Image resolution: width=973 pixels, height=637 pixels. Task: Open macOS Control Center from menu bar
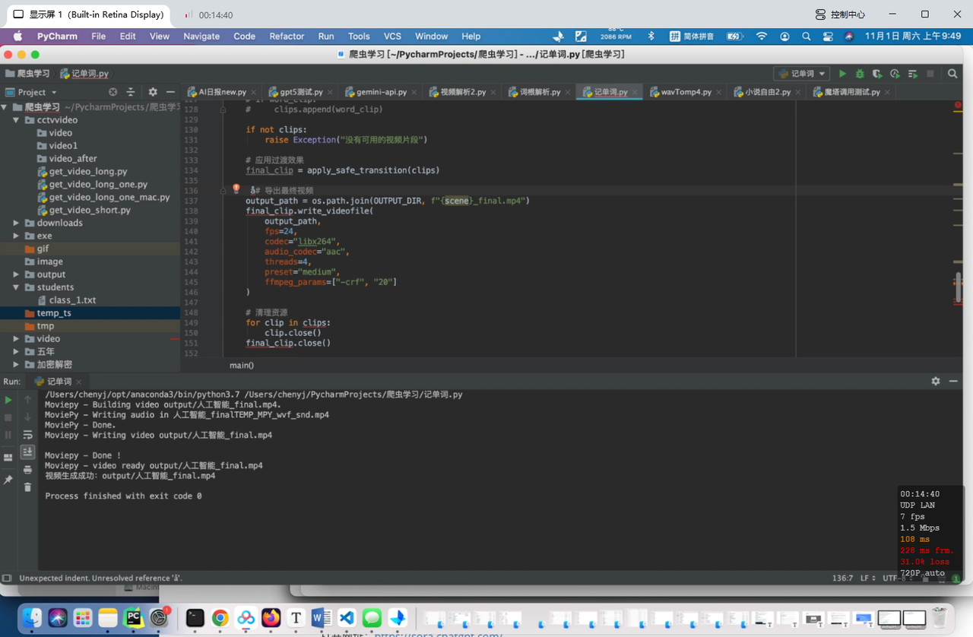tap(828, 36)
